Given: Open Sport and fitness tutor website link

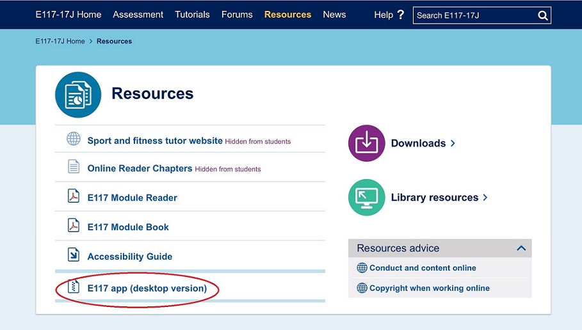Looking at the screenshot, I should [155, 141].
